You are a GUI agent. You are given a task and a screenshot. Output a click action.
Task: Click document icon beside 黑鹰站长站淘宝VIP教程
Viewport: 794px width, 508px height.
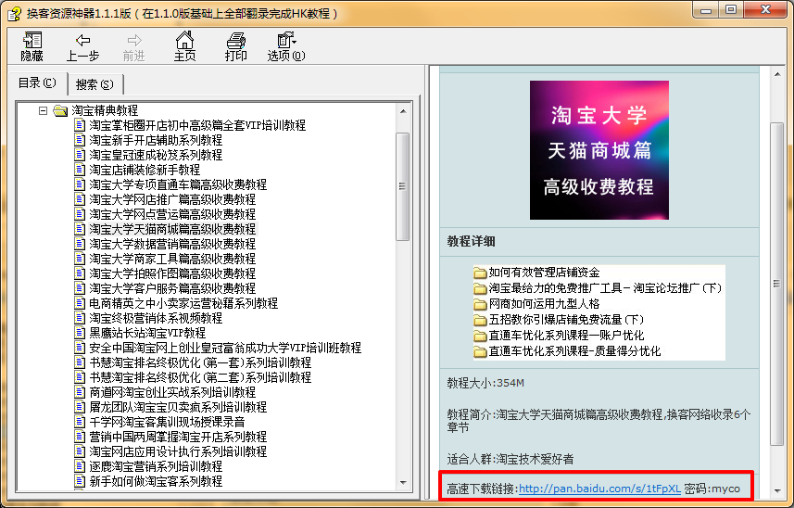click(80, 332)
